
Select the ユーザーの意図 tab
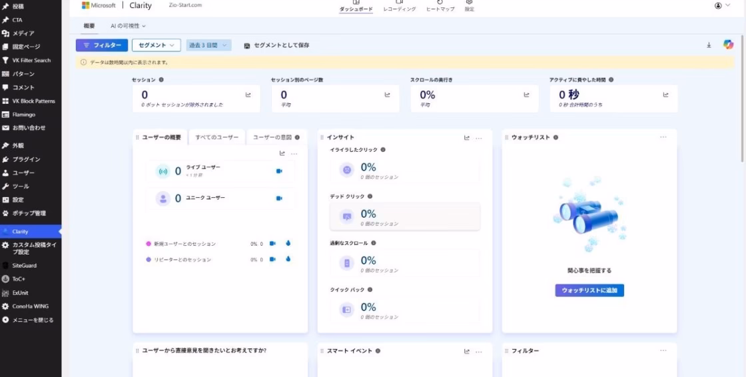coord(276,137)
